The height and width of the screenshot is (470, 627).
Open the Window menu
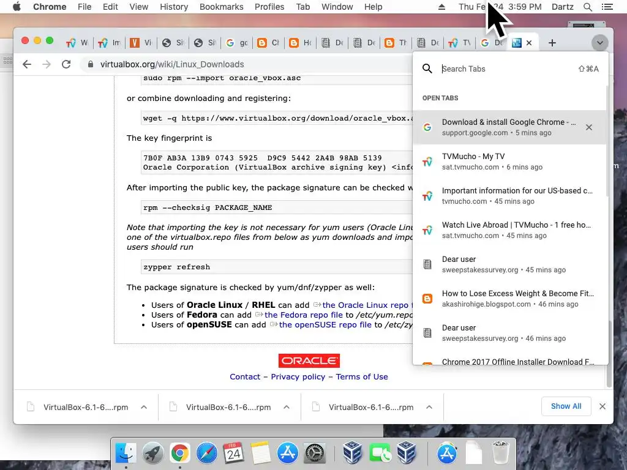point(337,7)
